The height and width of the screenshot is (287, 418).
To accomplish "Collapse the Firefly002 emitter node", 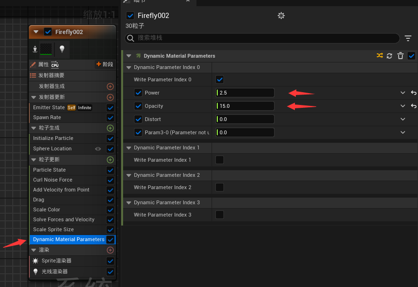I will coord(36,32).
